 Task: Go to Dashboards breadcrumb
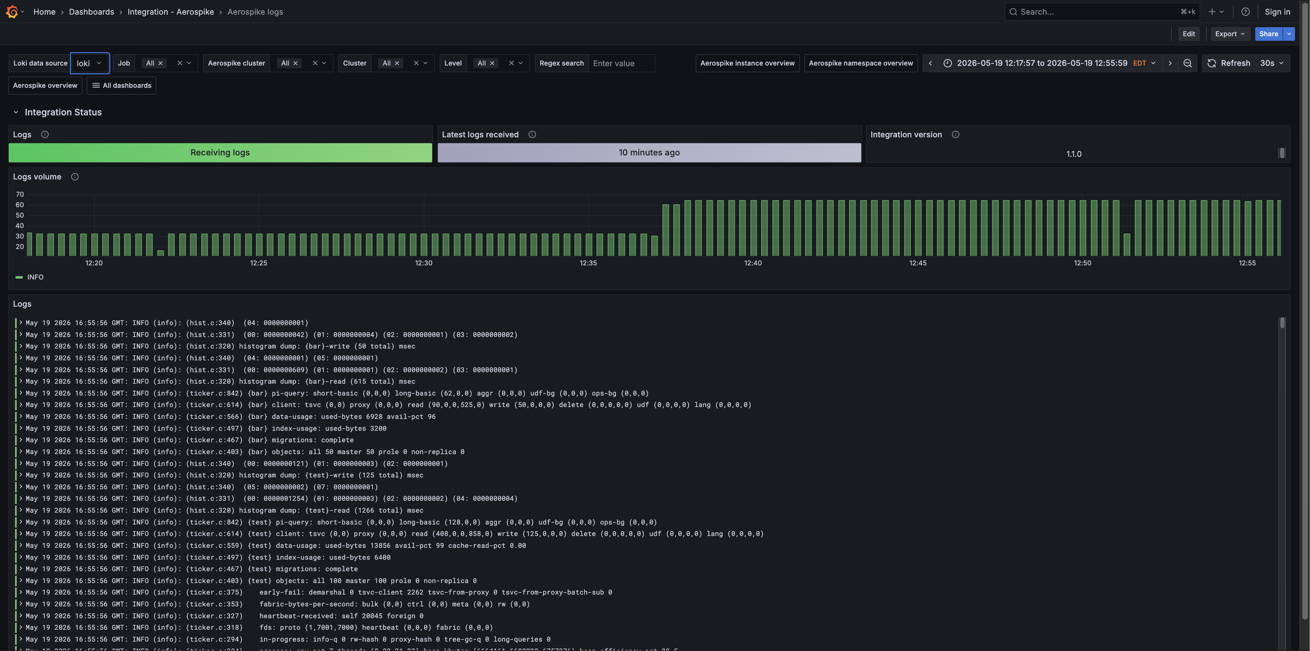click(x=91, y=12)
